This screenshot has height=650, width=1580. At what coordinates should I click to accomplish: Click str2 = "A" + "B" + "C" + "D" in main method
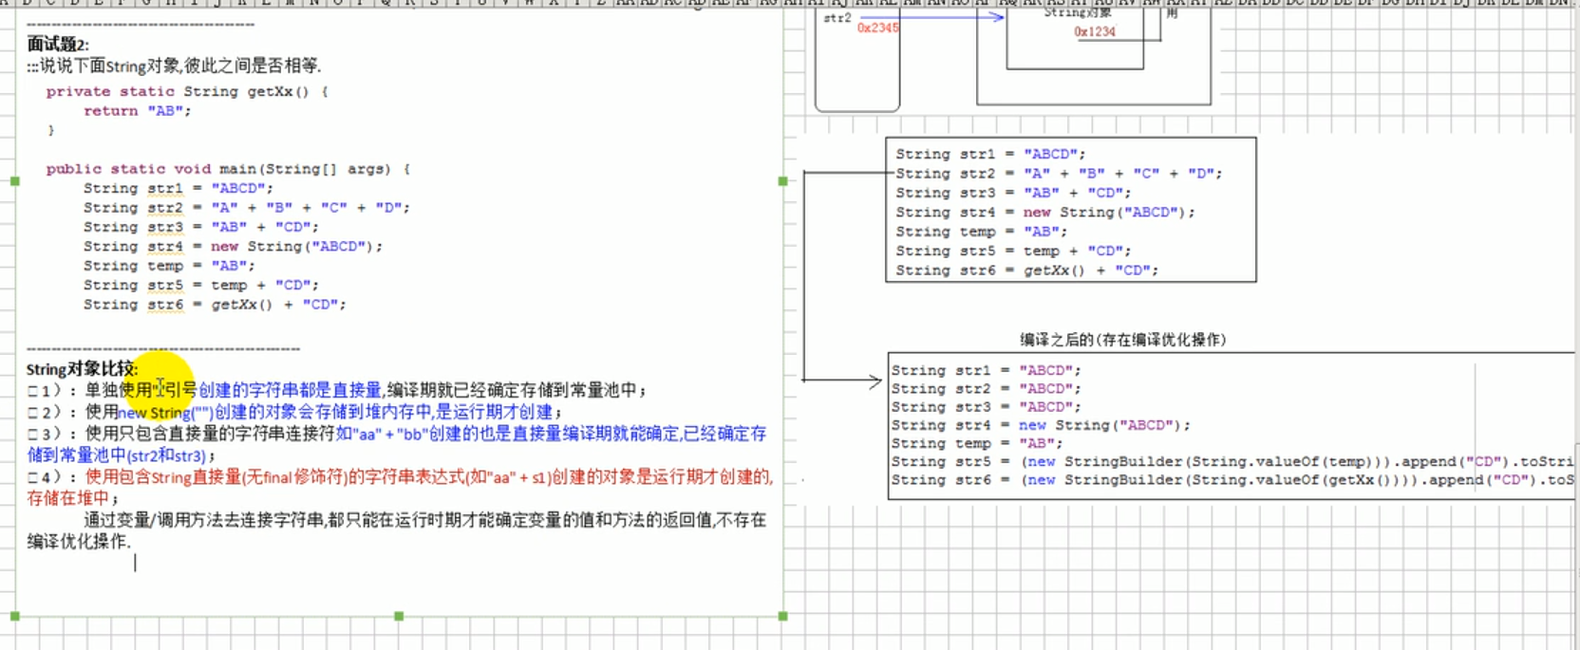tap(246, 207)
